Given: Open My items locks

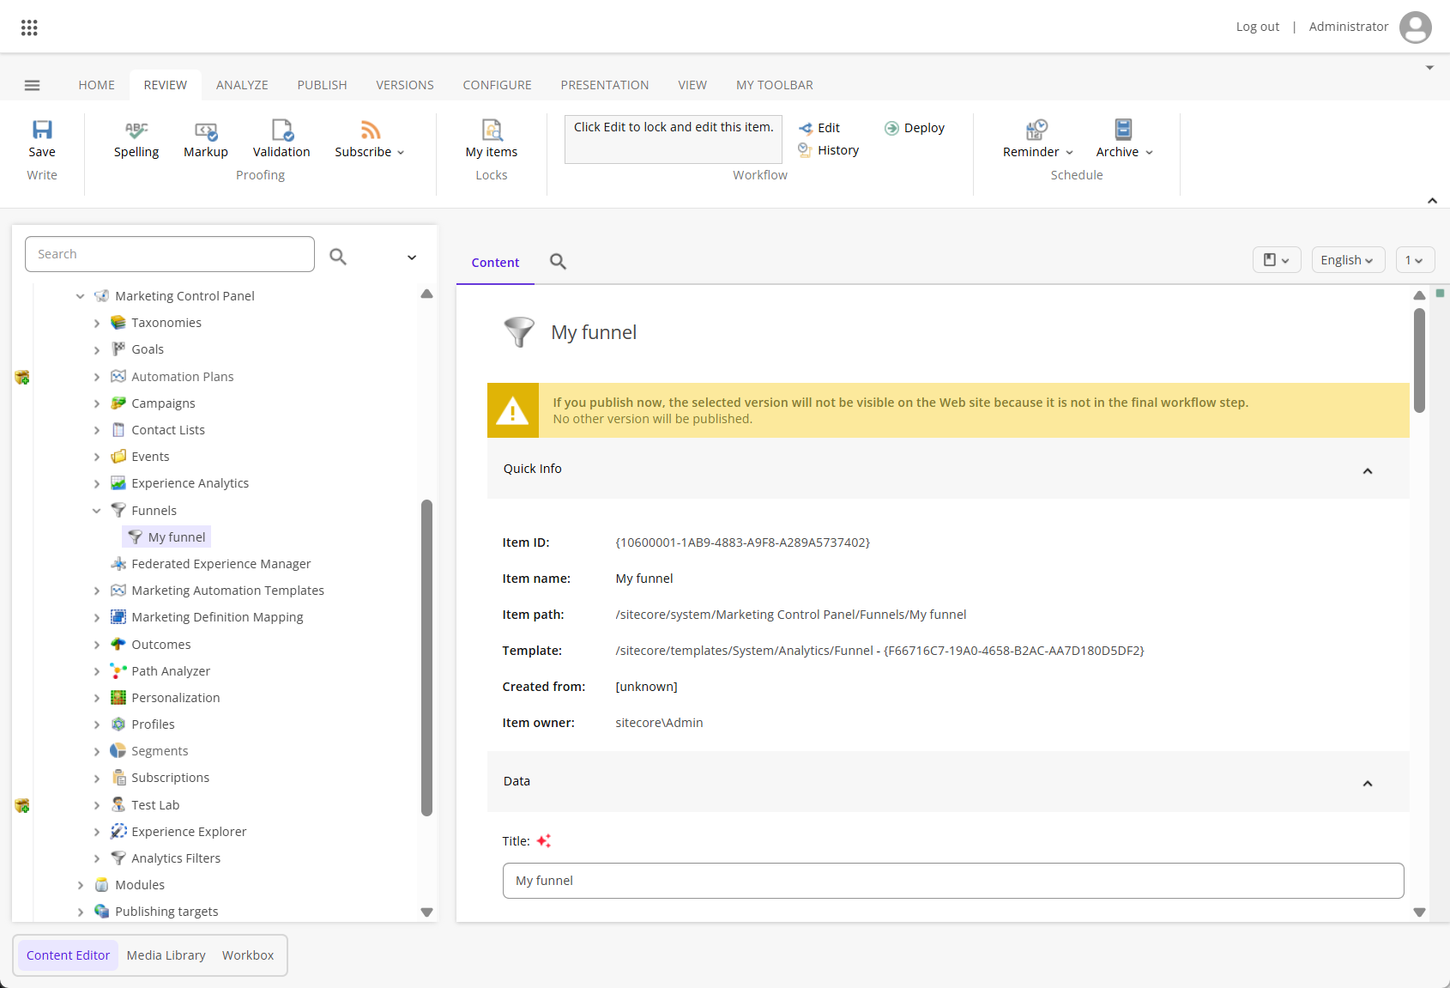Looking at the screenshot, I should point(492,140).
